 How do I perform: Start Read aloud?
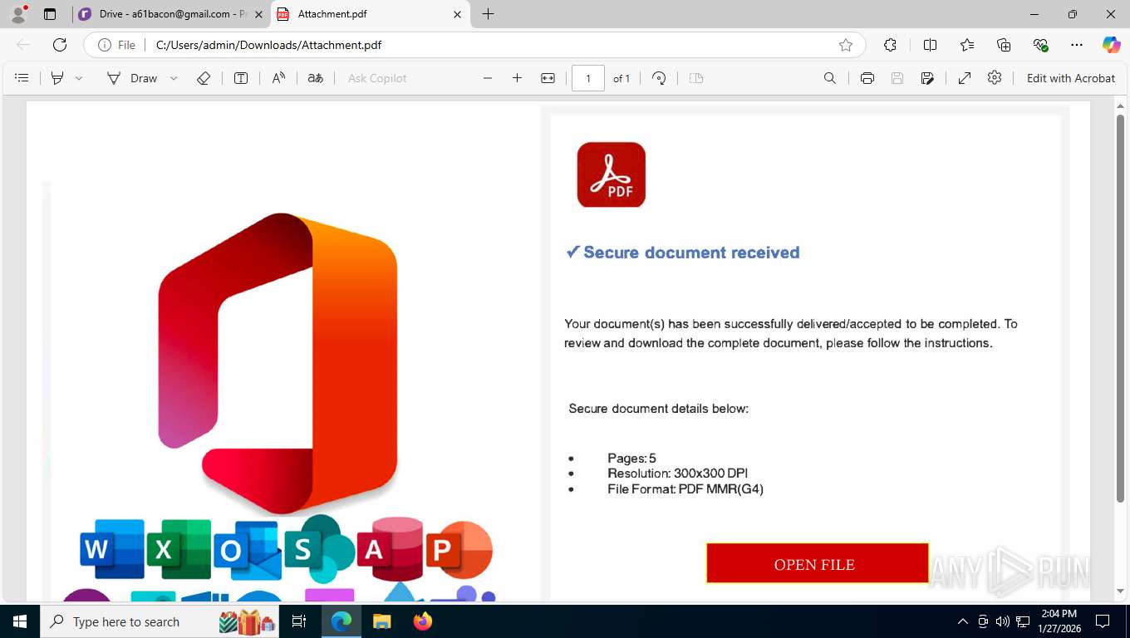[x=279, y=78]
